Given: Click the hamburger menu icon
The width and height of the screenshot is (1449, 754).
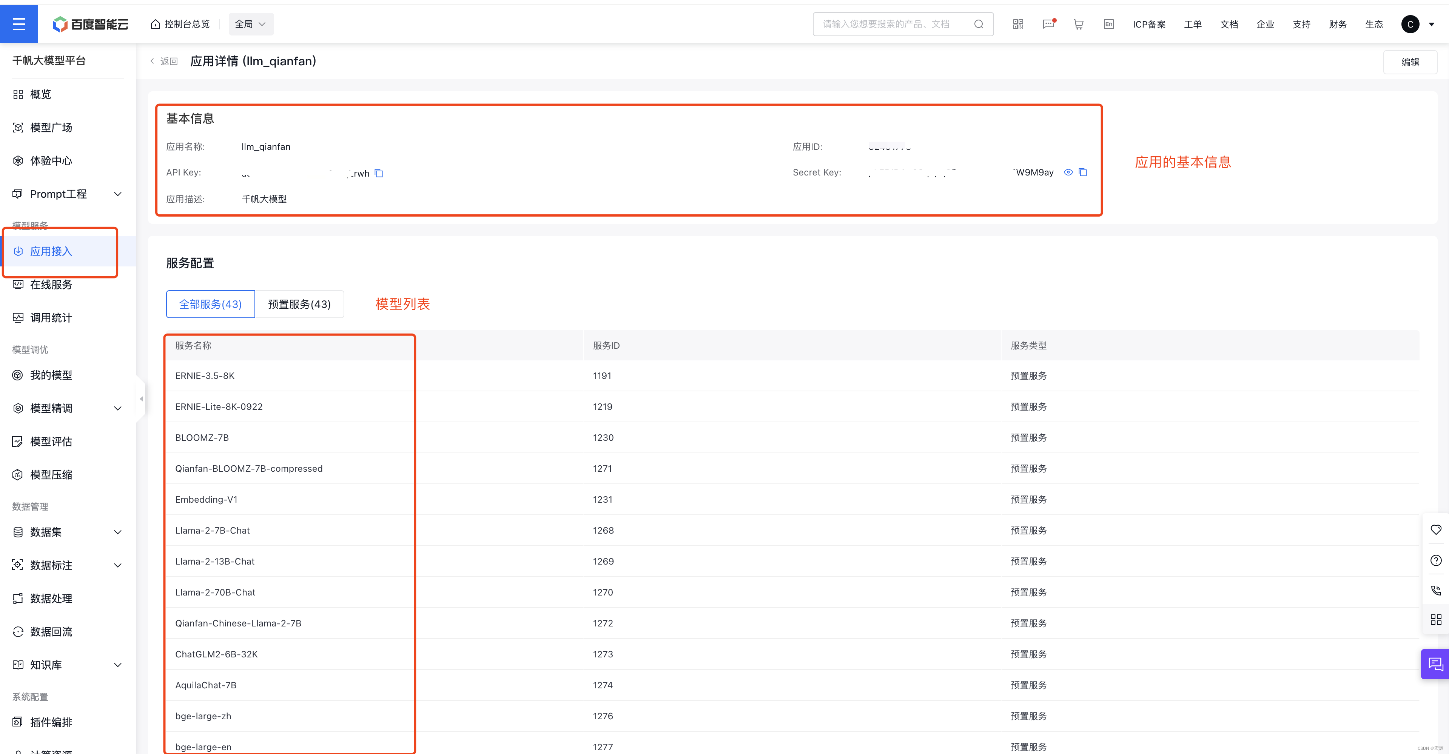Looking at the screenshot, I should coord(18,24).
